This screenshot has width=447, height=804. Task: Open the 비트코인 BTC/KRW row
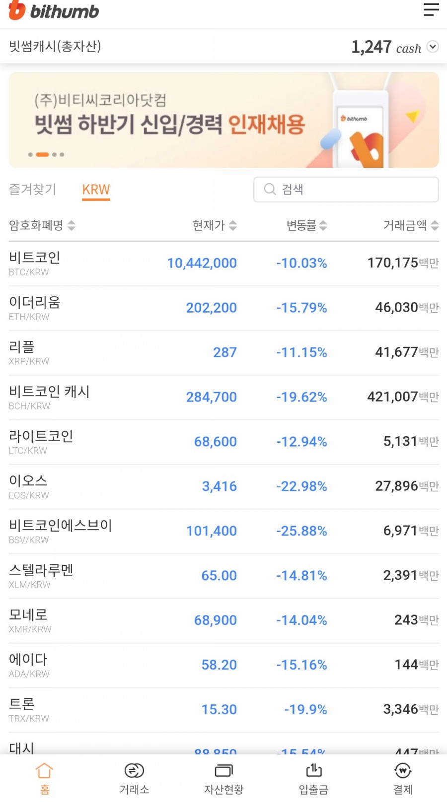pos(223,263)
